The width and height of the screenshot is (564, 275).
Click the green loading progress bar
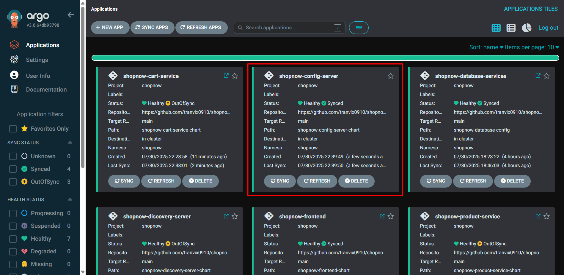325,57
